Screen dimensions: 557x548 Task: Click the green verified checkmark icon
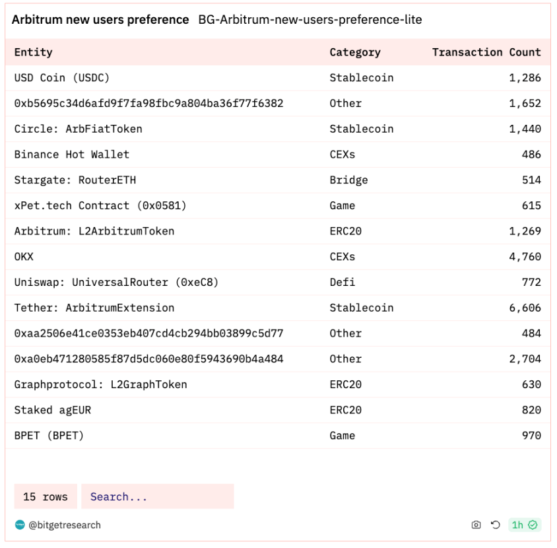[533, 524]
